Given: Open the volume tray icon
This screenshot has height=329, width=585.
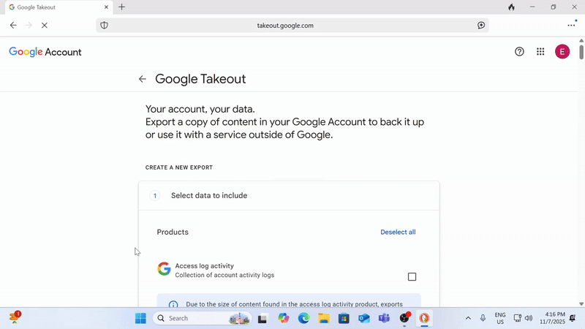Looking at the screenshot, I should tap(529, 318).
